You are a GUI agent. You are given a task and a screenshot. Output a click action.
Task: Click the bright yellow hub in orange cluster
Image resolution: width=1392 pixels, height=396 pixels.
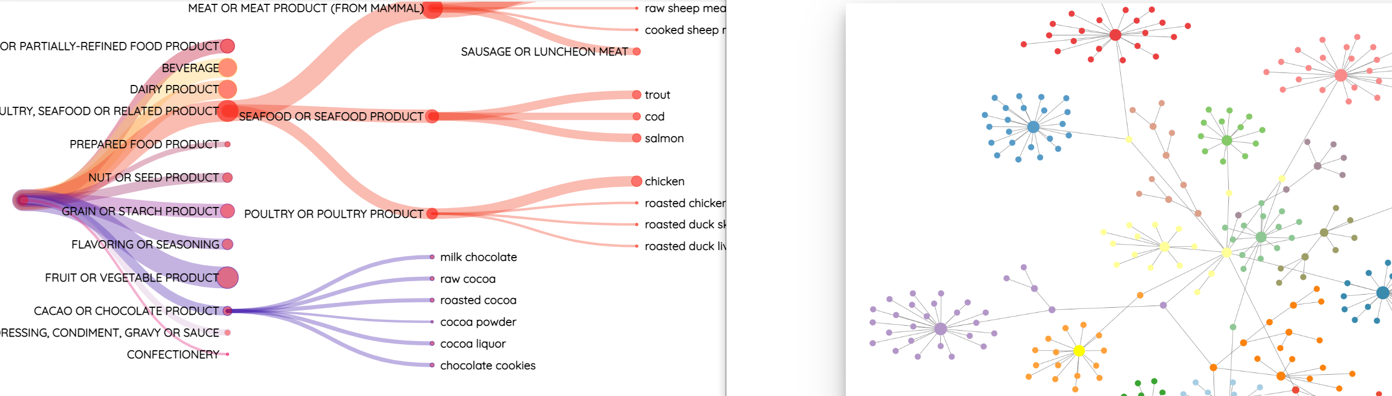(1079, 351)
